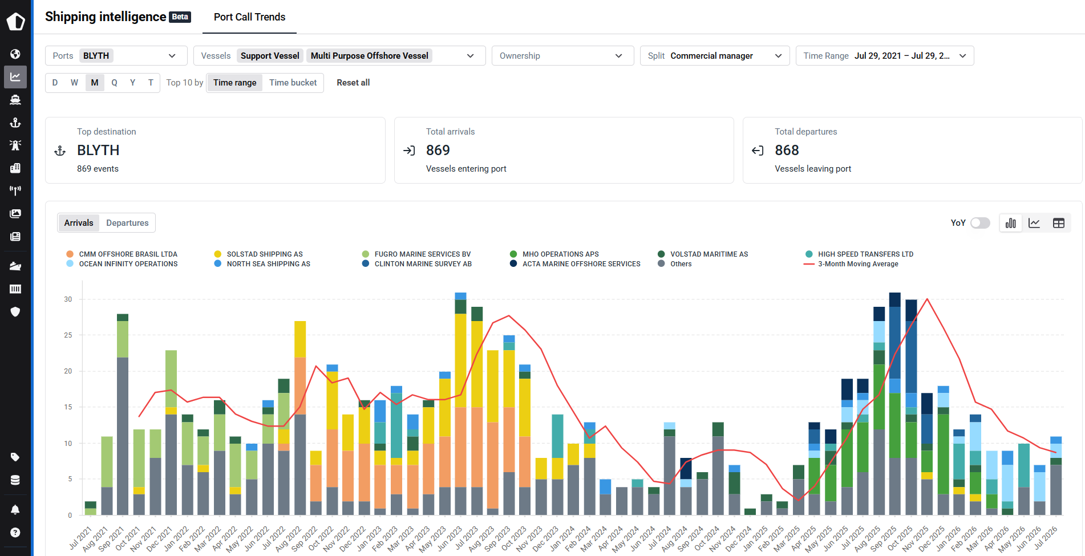
Task: Switch to the Departures tab
Action: point(127,223)
